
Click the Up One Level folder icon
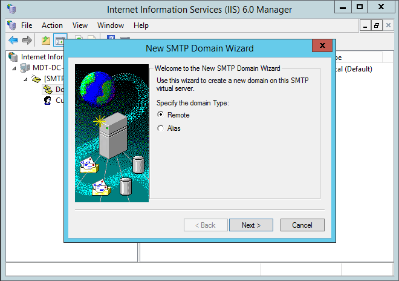click(46, 41)
